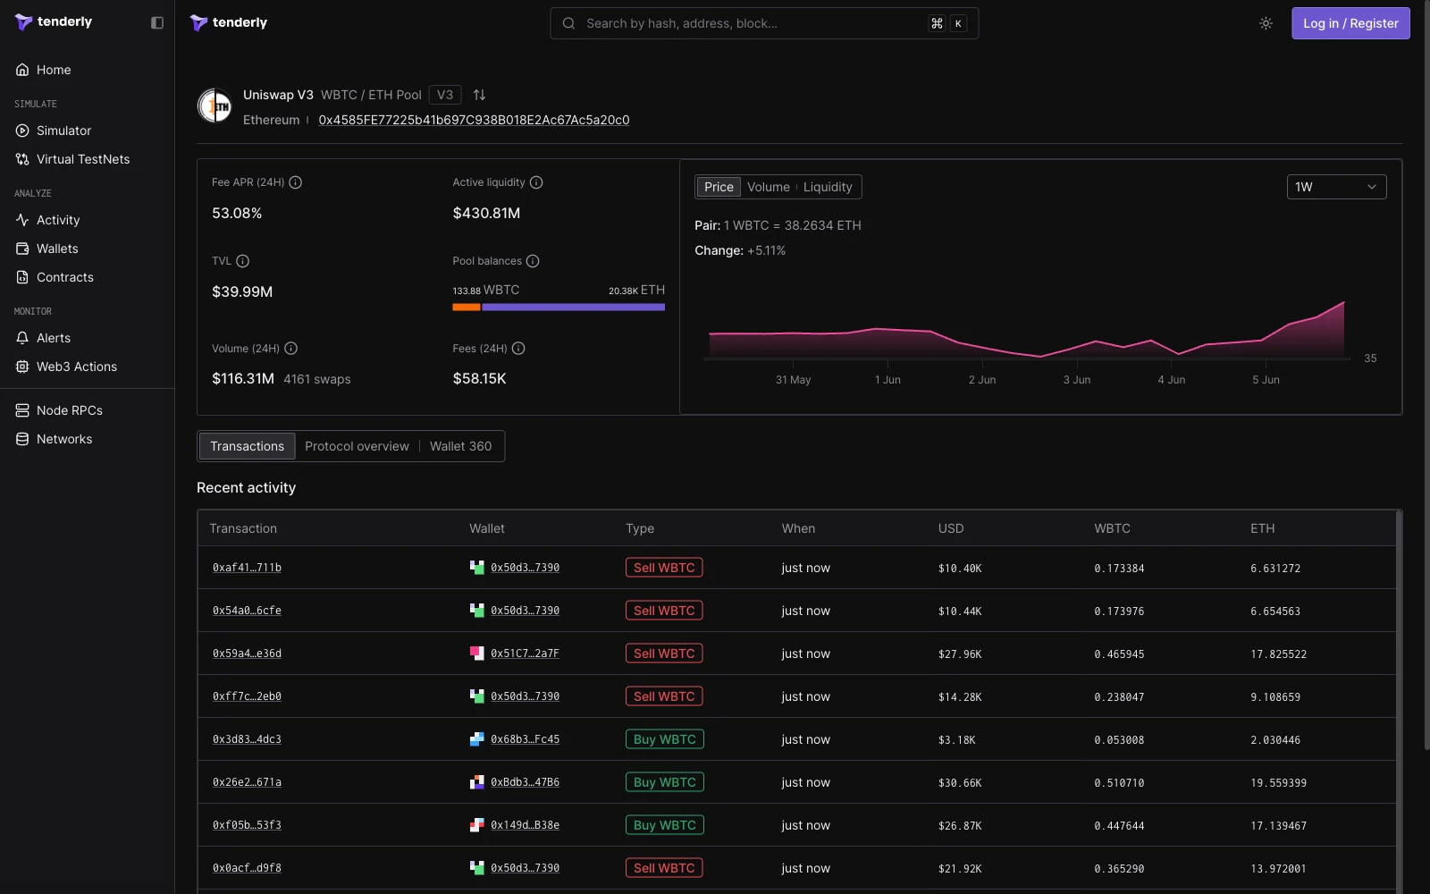1430x894 pixels.
Task: Open pool contract address 0x4585FE...a20c0 link
Action: coord(474,120)
